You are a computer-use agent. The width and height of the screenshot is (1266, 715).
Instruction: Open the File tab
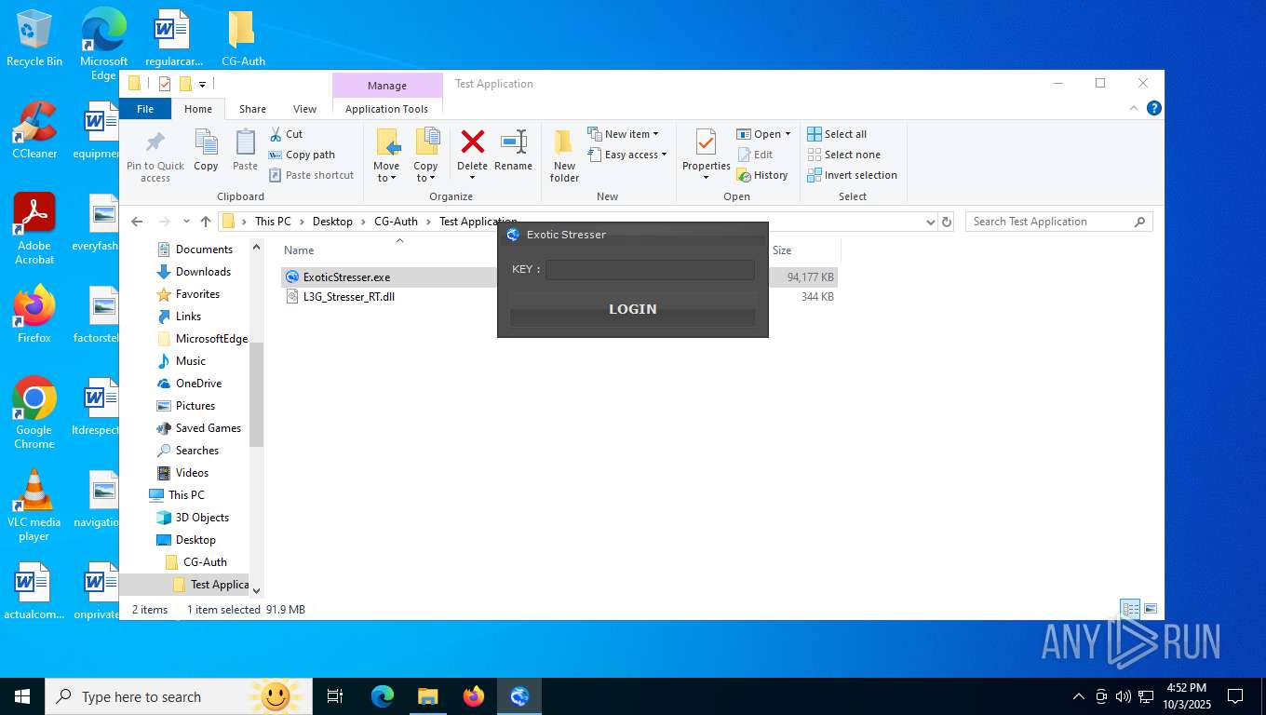click(x=145, y=109)
